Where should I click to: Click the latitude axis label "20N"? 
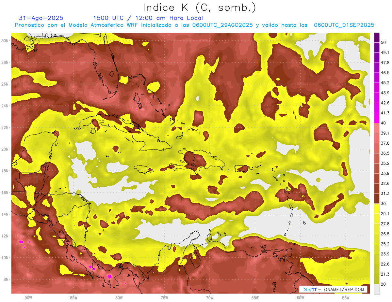pyautogui.click(x=6, y=149)
